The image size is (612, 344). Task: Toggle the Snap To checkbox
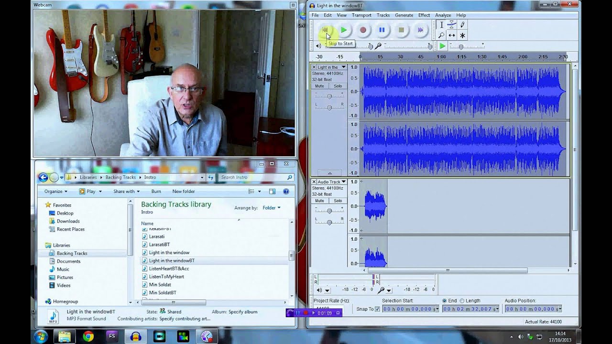coord(377,309)
